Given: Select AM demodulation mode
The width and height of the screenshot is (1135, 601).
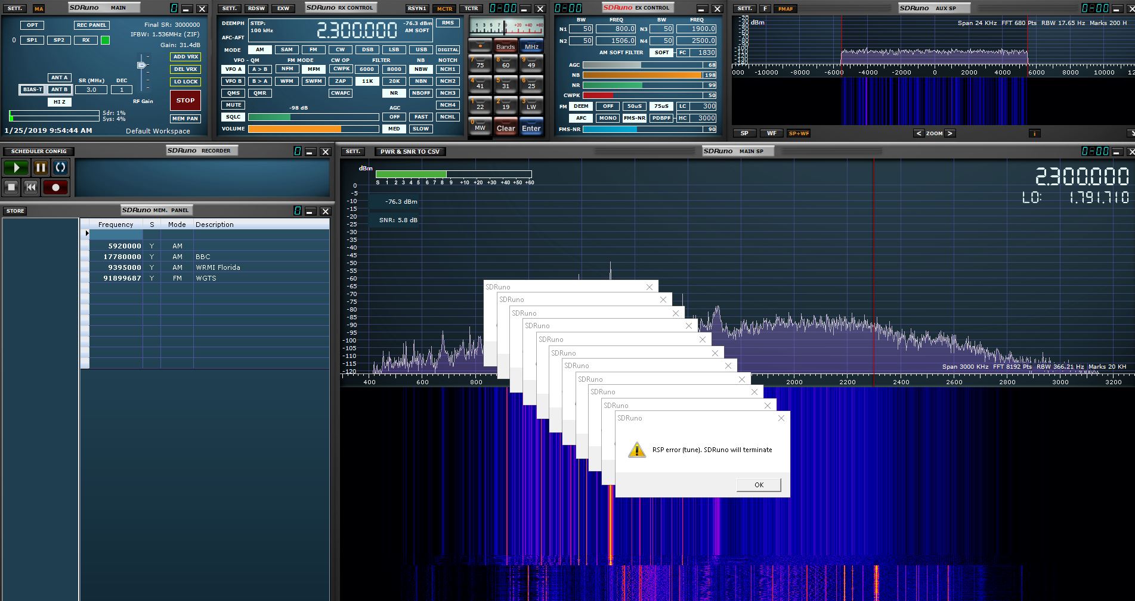Looking at the screenshot, I should [260, 50].
